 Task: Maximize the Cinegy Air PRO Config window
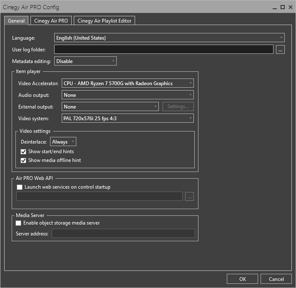coord(283,8)
